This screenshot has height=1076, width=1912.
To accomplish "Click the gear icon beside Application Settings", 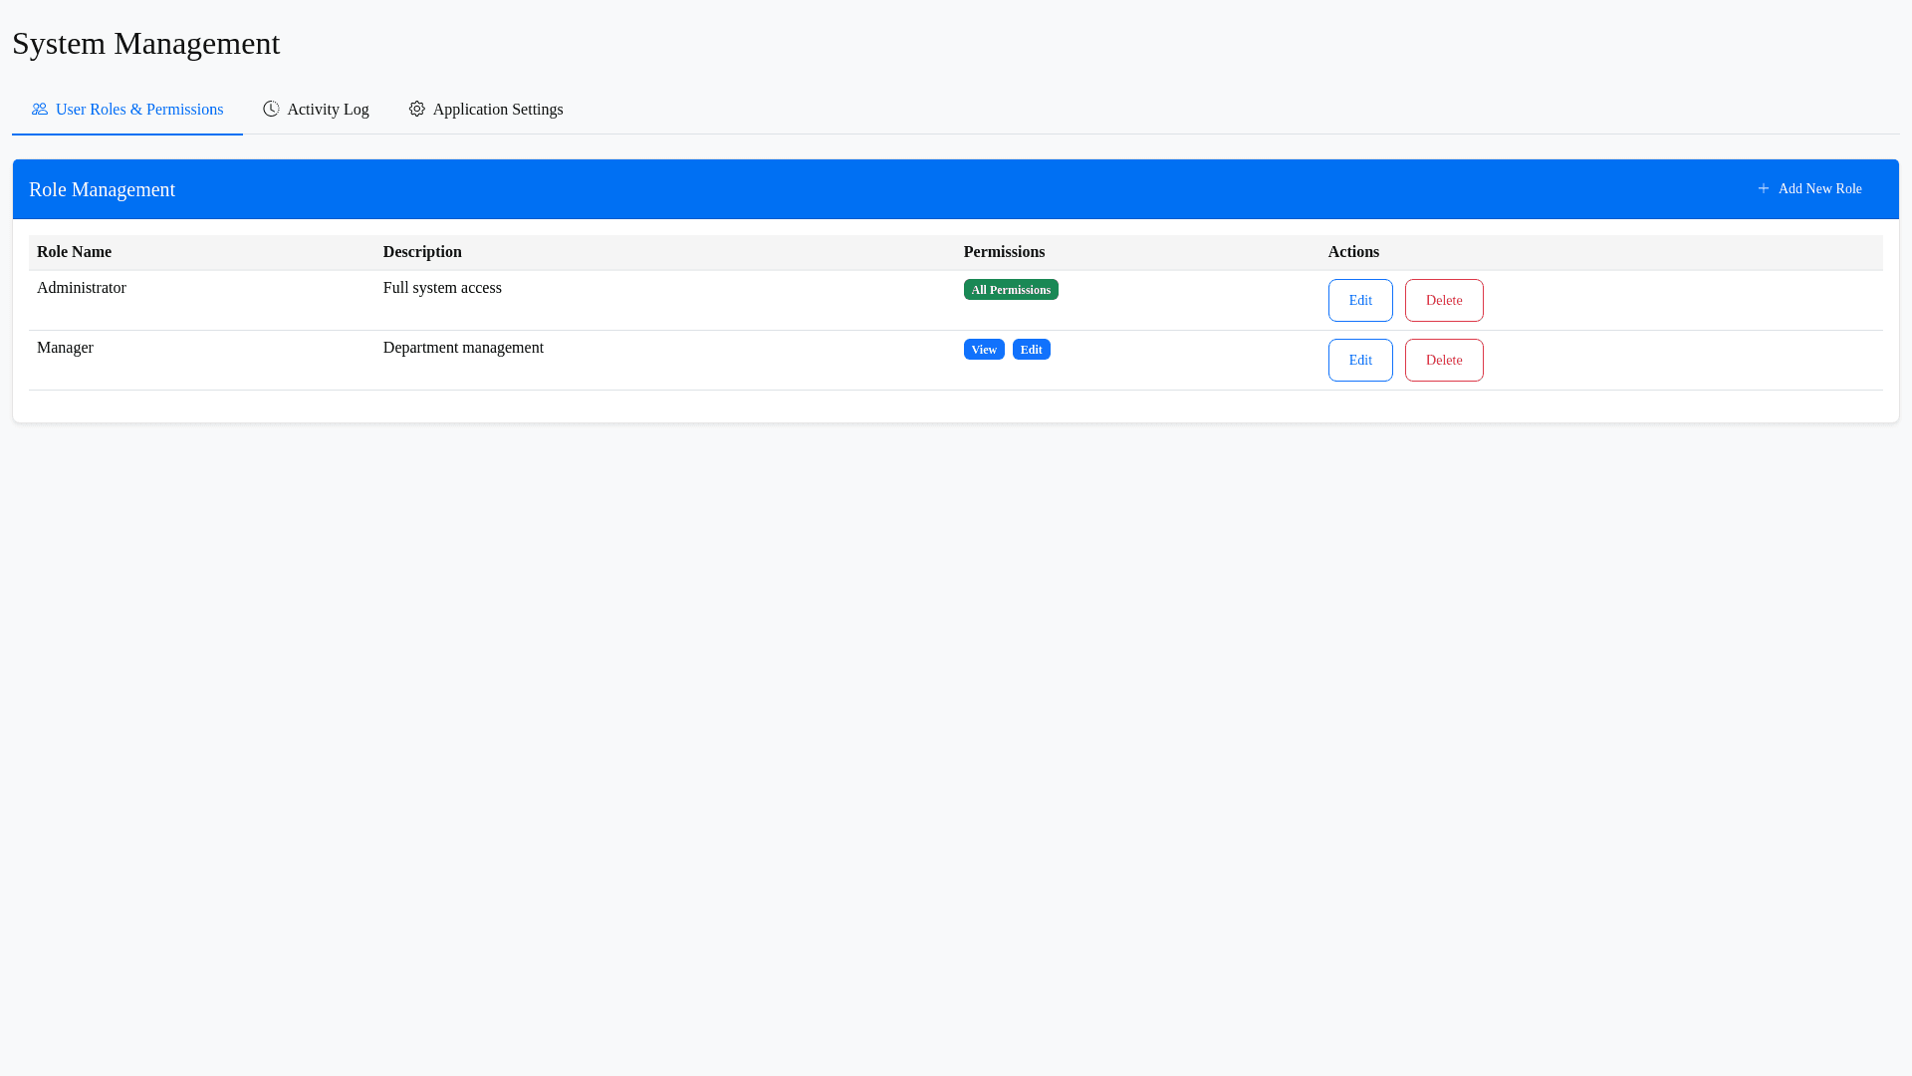I will (416, 110).
